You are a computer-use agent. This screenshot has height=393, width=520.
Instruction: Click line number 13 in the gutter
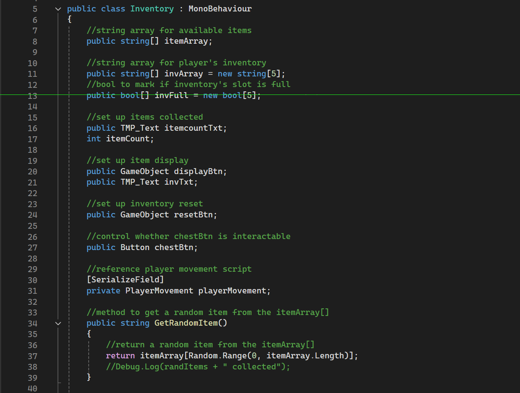(x=33, y=96)
